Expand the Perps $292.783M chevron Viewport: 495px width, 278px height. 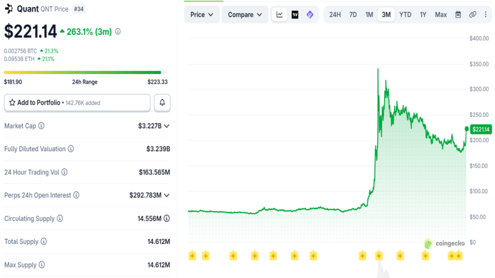tap(167, 196)
